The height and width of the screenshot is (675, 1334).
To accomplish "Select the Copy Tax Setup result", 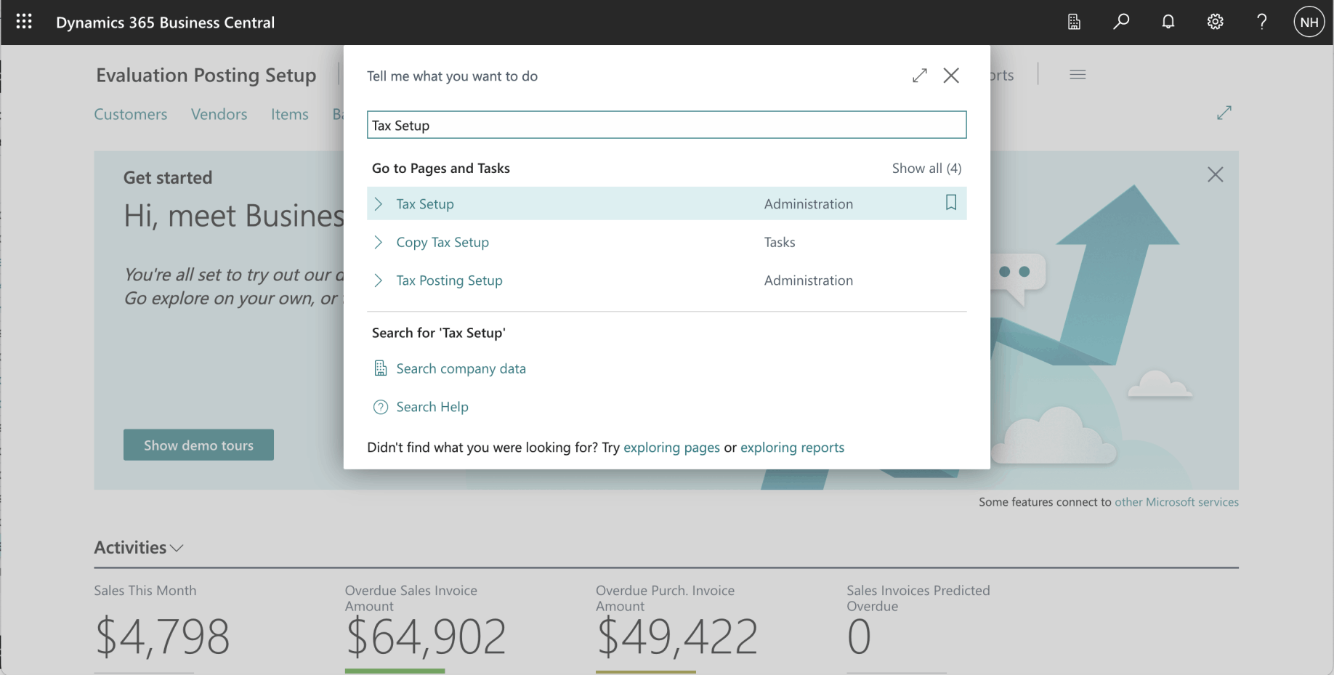I will pos(442,242).
